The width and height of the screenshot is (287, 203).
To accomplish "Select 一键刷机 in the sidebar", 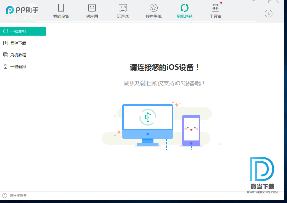I will (23, 31).
